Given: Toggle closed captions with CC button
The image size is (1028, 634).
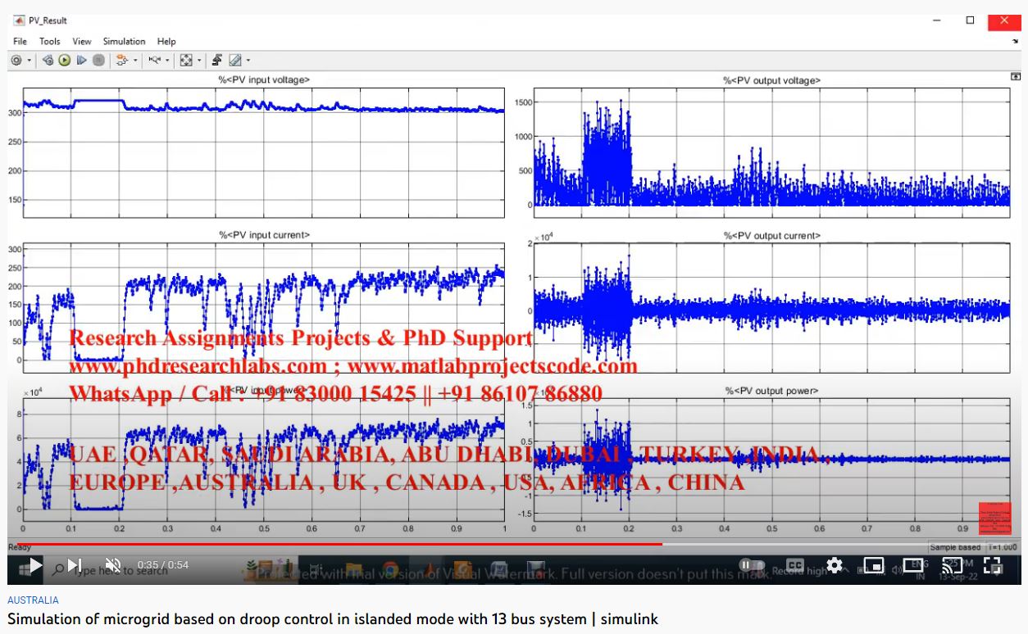Looking at the screenshot, I should (795, 565).
